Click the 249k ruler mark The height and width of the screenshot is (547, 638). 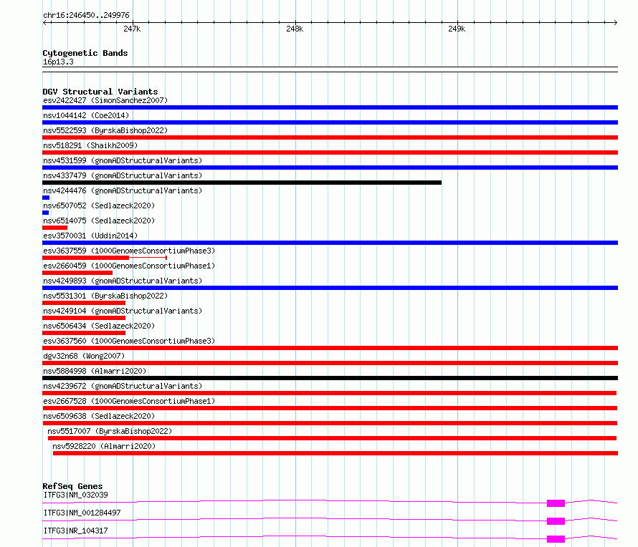457,29
